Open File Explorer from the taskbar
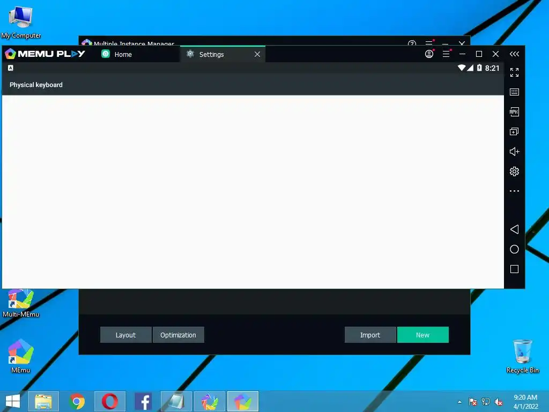549x412 pixels. click(43, 401)
